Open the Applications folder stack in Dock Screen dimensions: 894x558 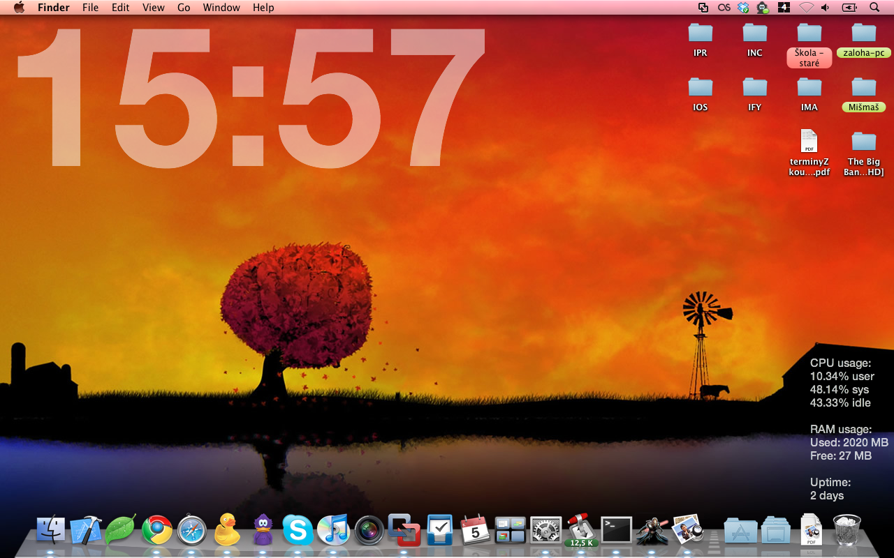click(x=740, y=531)
